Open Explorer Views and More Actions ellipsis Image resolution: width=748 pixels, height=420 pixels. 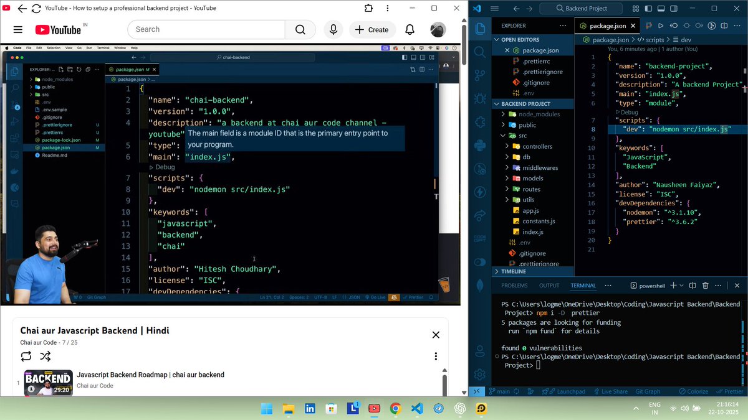(x=563, y=26)
